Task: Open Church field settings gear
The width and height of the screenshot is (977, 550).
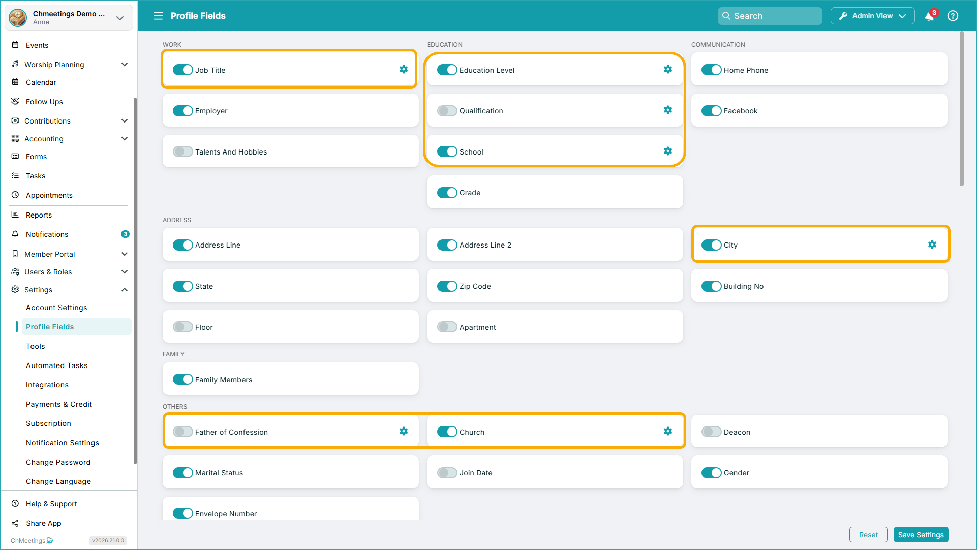Action: (x=668, y=431)
